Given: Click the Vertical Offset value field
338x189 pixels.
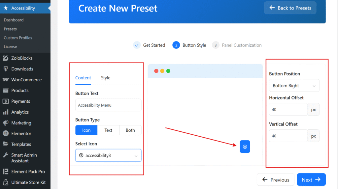Looking at the screenshot, I should click(288, 136).
